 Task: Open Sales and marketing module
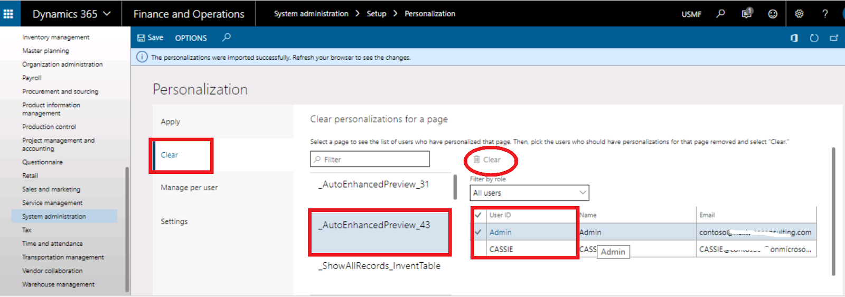click(x=51, y=189)
